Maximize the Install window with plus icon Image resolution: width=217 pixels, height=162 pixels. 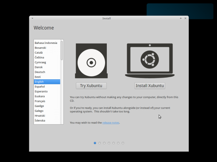181,18
